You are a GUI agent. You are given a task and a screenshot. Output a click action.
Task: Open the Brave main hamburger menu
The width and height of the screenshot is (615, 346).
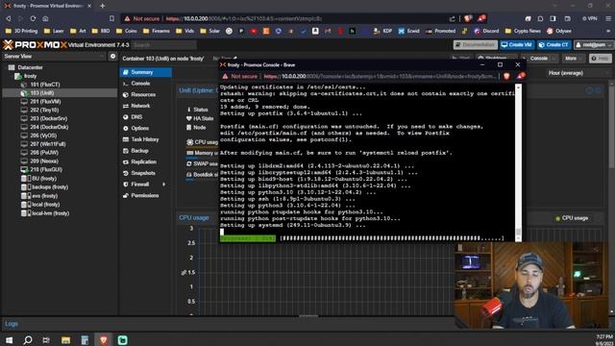pos(608,18)
